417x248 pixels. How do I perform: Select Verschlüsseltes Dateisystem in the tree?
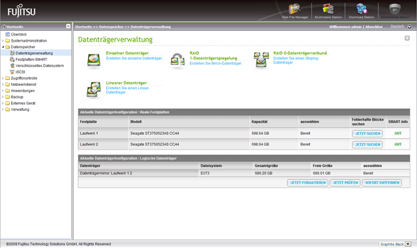40,66
